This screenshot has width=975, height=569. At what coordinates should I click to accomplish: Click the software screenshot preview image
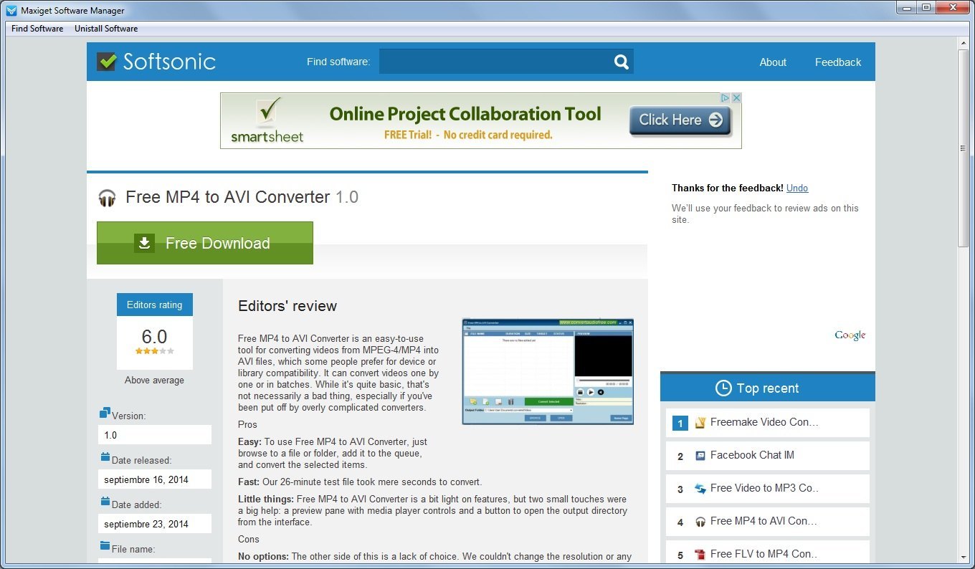(547, 371)
